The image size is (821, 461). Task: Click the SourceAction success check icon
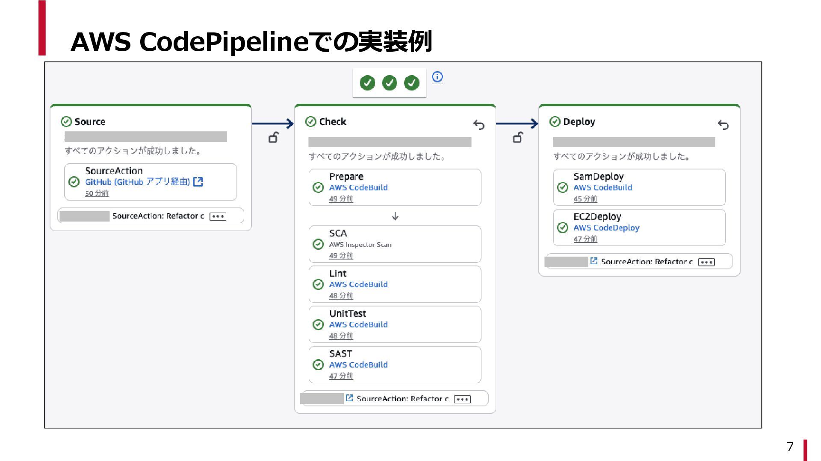coord(74,182)
